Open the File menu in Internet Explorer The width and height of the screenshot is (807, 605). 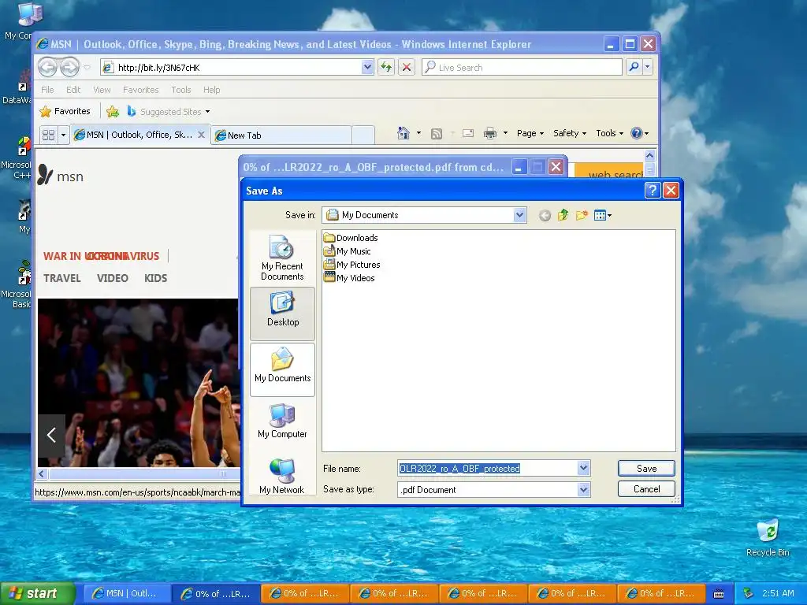47,90
